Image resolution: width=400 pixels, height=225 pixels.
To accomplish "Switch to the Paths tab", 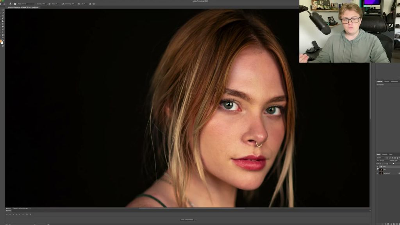I will click(x=391, y=154).
